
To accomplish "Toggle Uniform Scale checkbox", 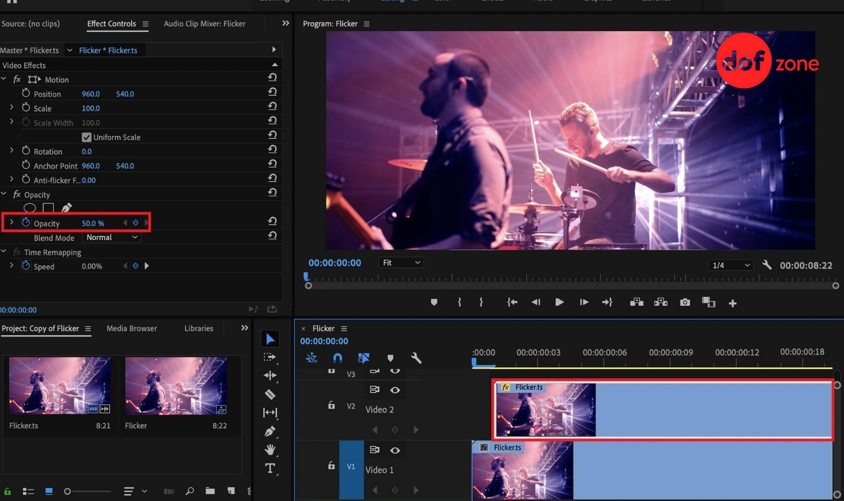I will coord(87,137).
